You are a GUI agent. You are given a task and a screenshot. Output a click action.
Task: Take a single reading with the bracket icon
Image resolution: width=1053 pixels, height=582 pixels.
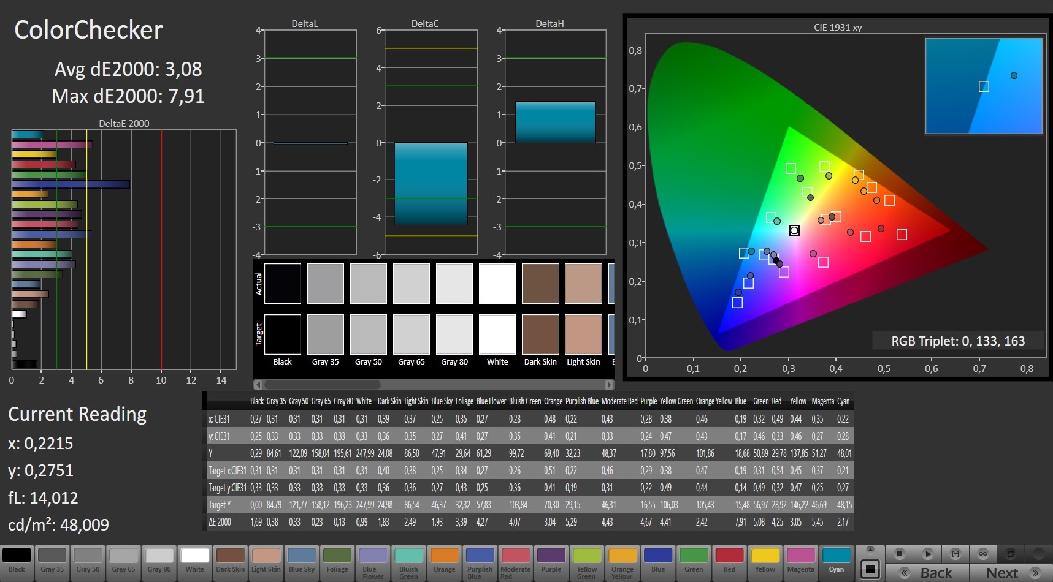click(955, 554)
